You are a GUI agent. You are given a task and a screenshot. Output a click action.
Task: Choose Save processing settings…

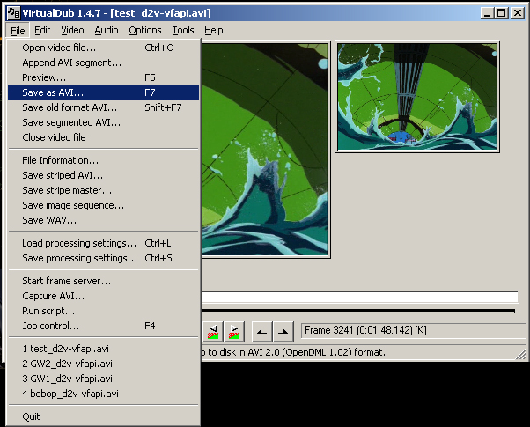tap(103, 258)
